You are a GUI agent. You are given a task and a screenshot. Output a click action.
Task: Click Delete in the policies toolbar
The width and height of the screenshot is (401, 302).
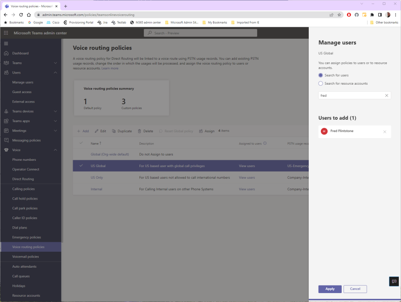[146, 131]
